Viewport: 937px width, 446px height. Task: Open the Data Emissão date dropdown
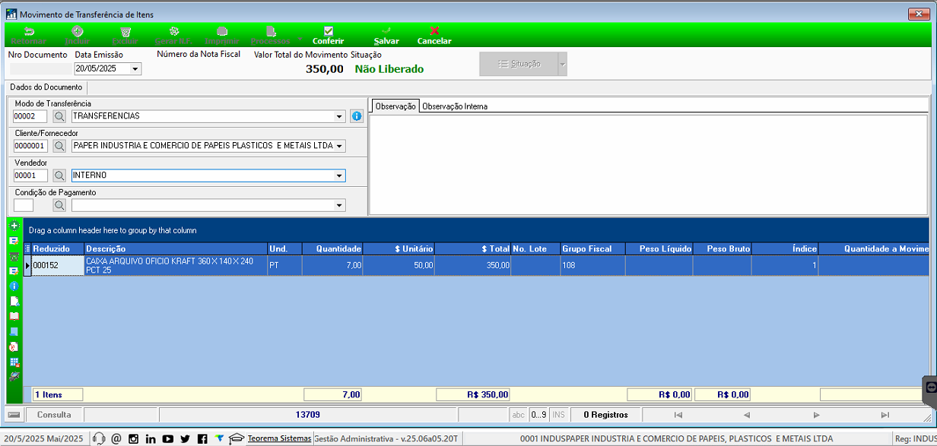[135, 68]
